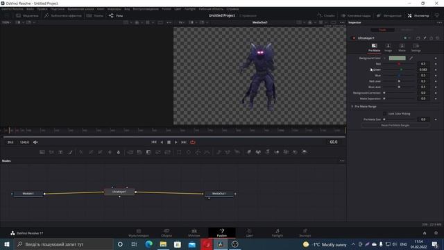Play forward
This screenshot has width=444, height=250.
[x=176, y=142]
